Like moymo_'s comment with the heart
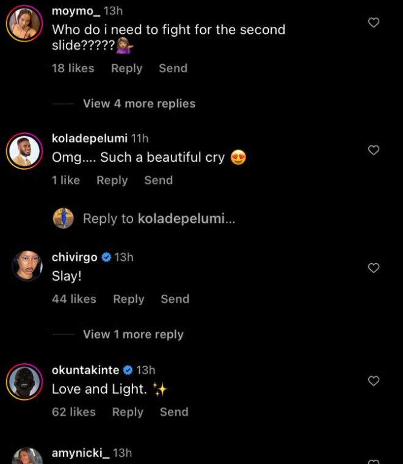 tap(374, 23)
